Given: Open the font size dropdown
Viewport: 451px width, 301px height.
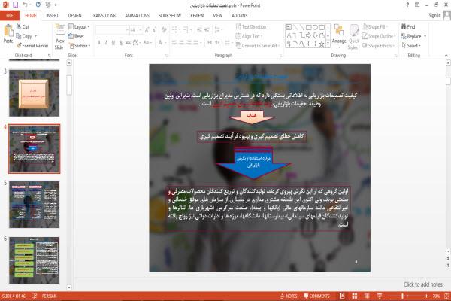Looking at the screenshot, I should (141, 30).
